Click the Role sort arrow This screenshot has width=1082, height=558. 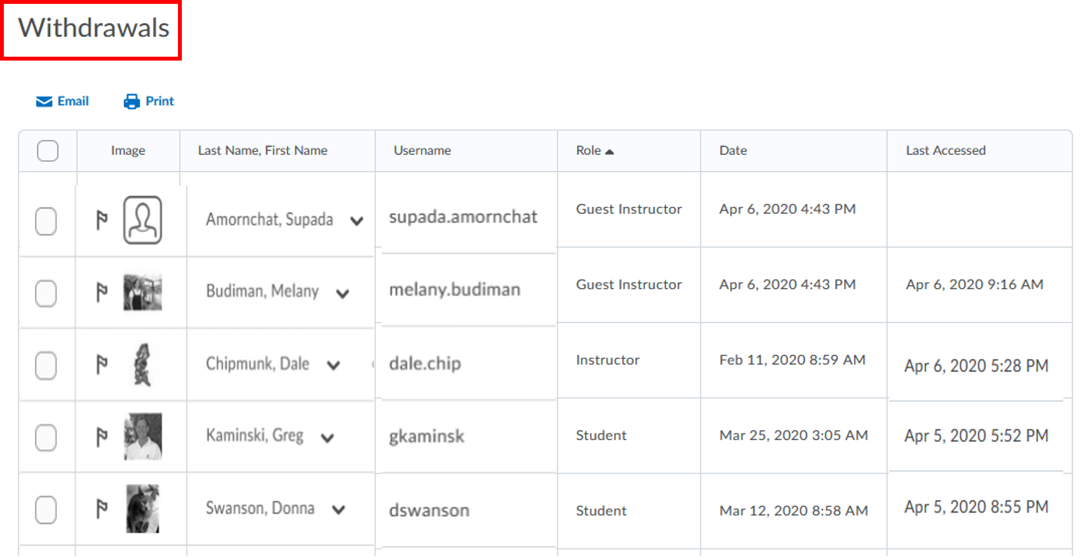pyautogui.click(x=609, y=151)
